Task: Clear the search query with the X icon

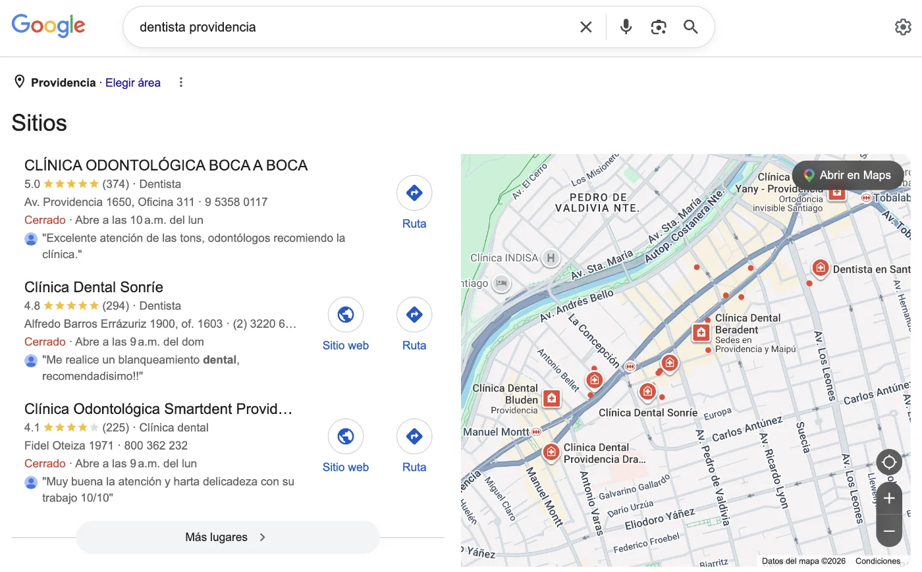Action: pos(585,27)
